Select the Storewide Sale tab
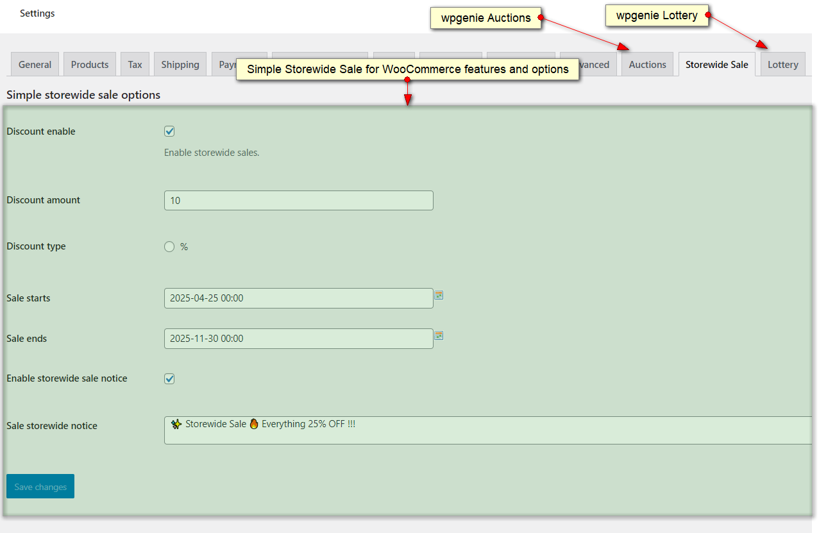Image resolution: width=819 pixels, height=533 pixels. [x=717, y=64]
